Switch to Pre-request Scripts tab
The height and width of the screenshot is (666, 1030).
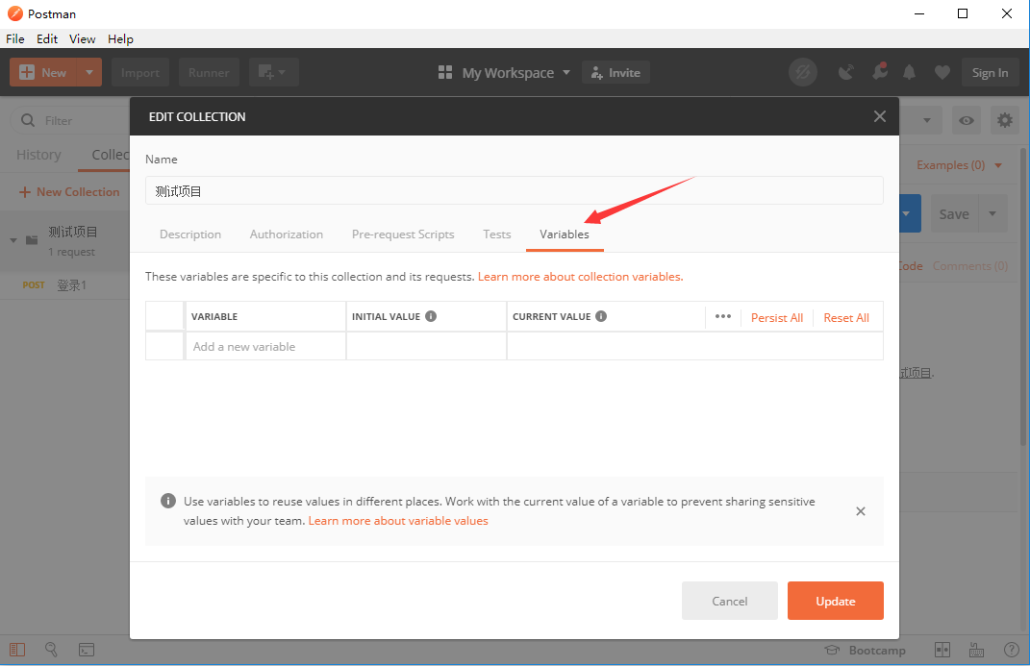coord(403,234)
